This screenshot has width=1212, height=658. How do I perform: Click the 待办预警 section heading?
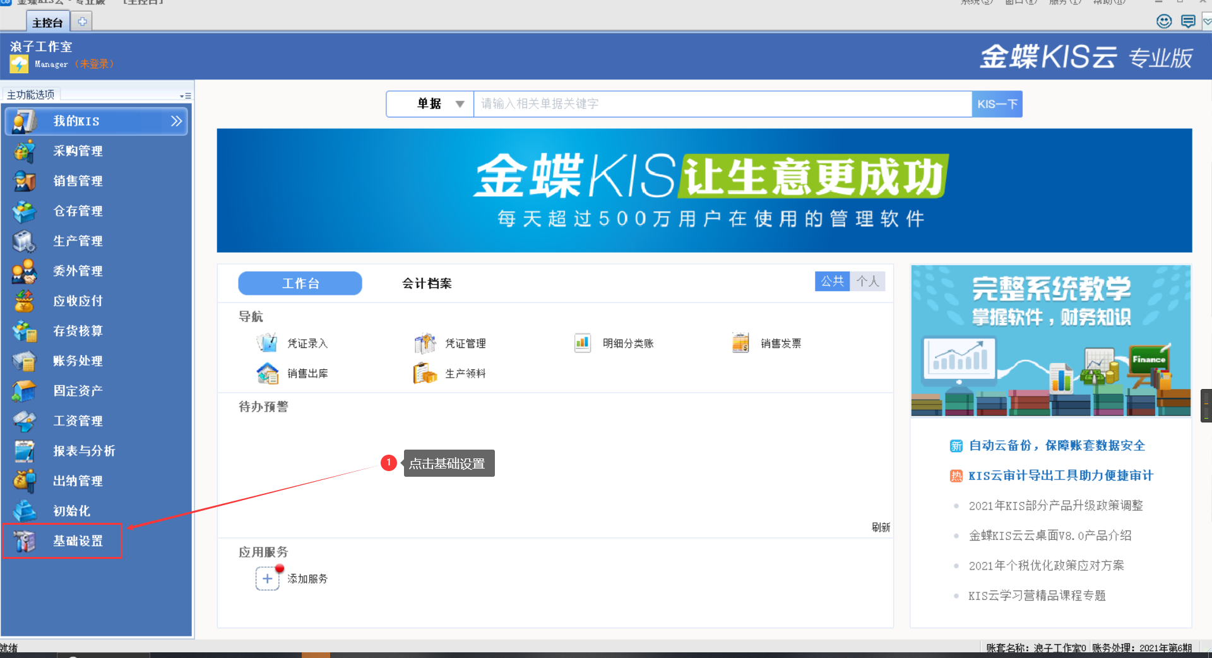(x=263, y=407)
